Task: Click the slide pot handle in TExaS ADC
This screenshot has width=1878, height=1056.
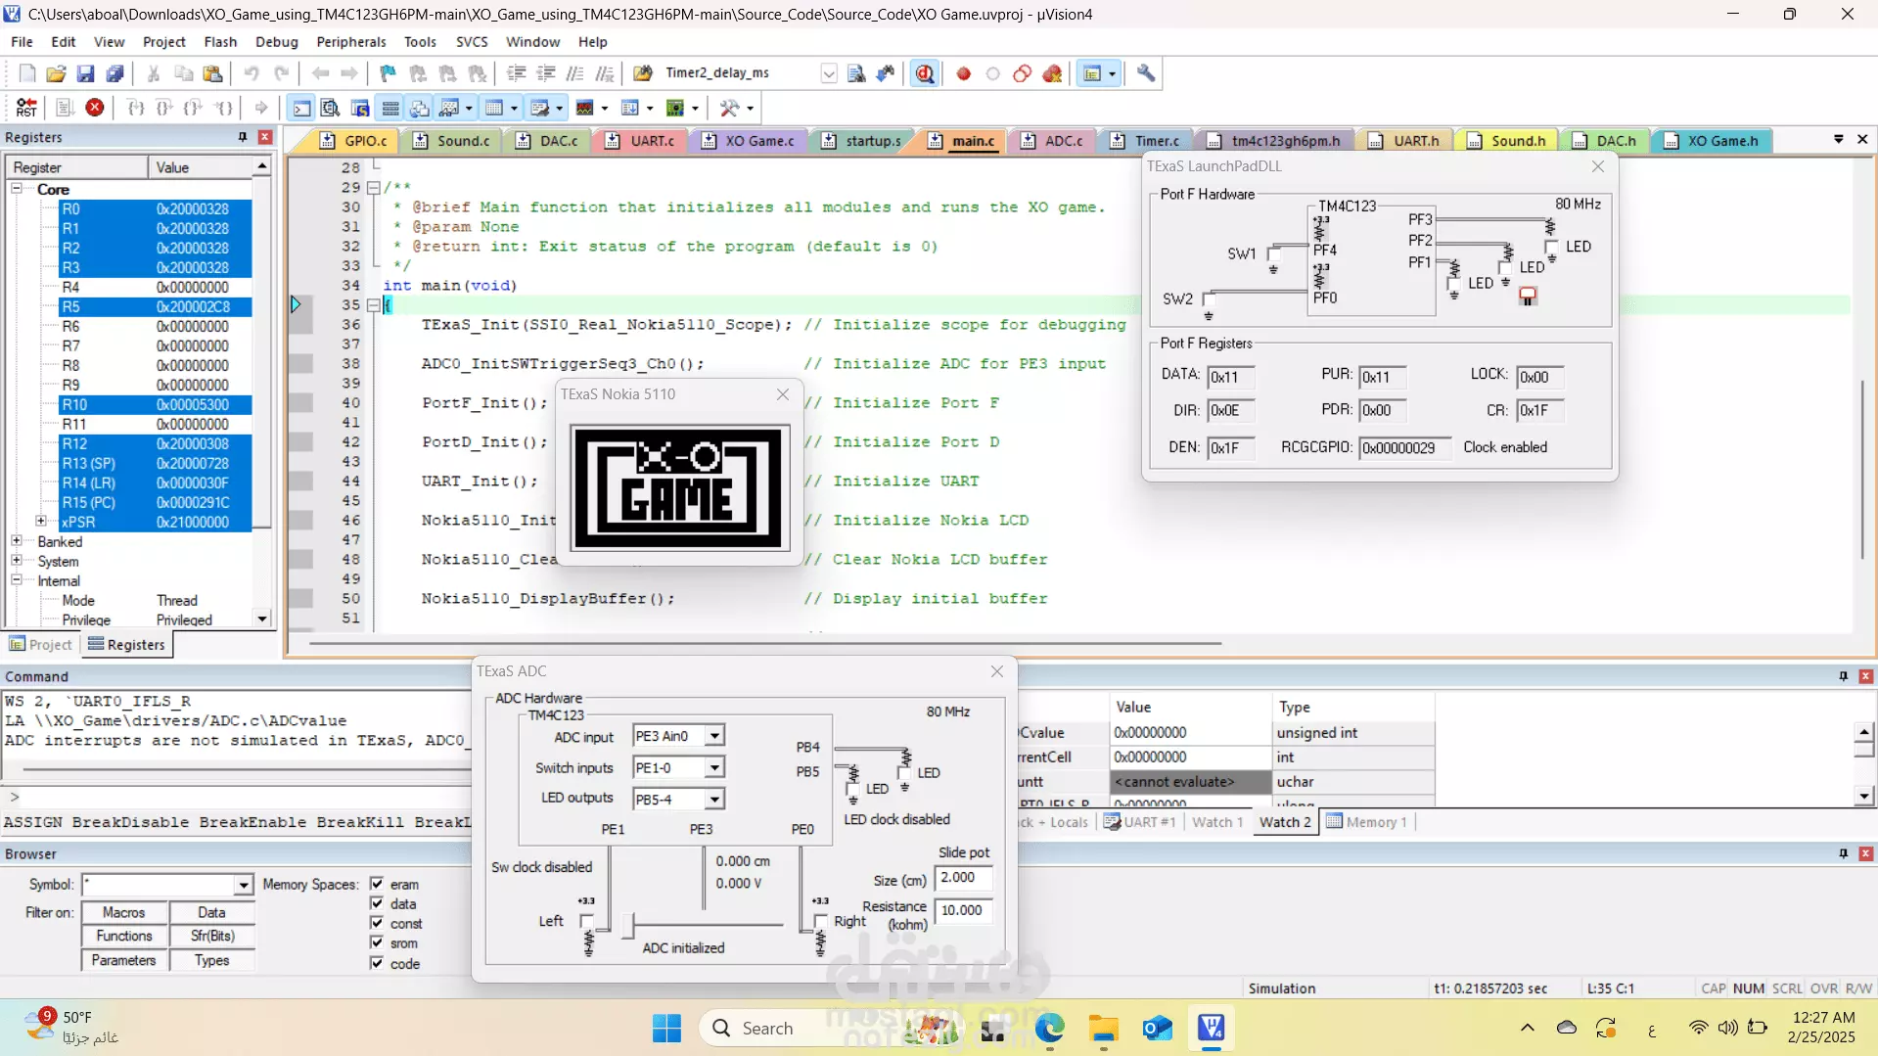Action: point(629,924)
